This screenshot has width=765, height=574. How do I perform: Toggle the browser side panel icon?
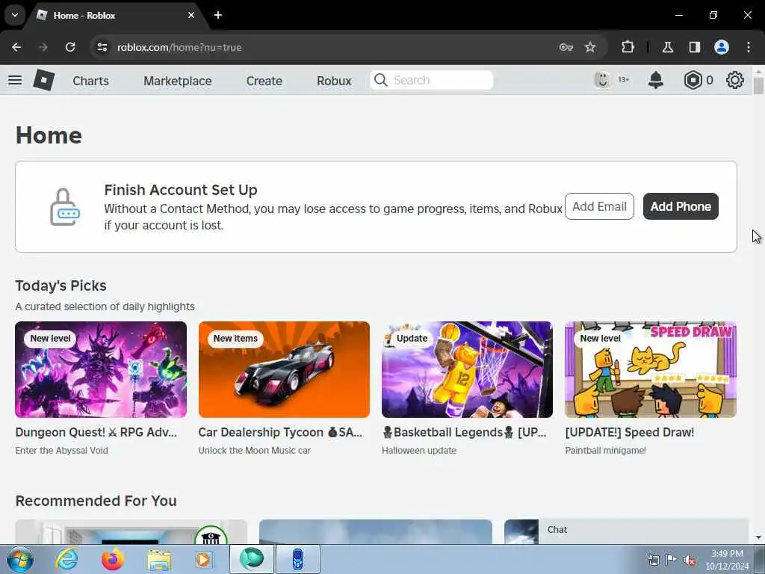pos(694,47)
